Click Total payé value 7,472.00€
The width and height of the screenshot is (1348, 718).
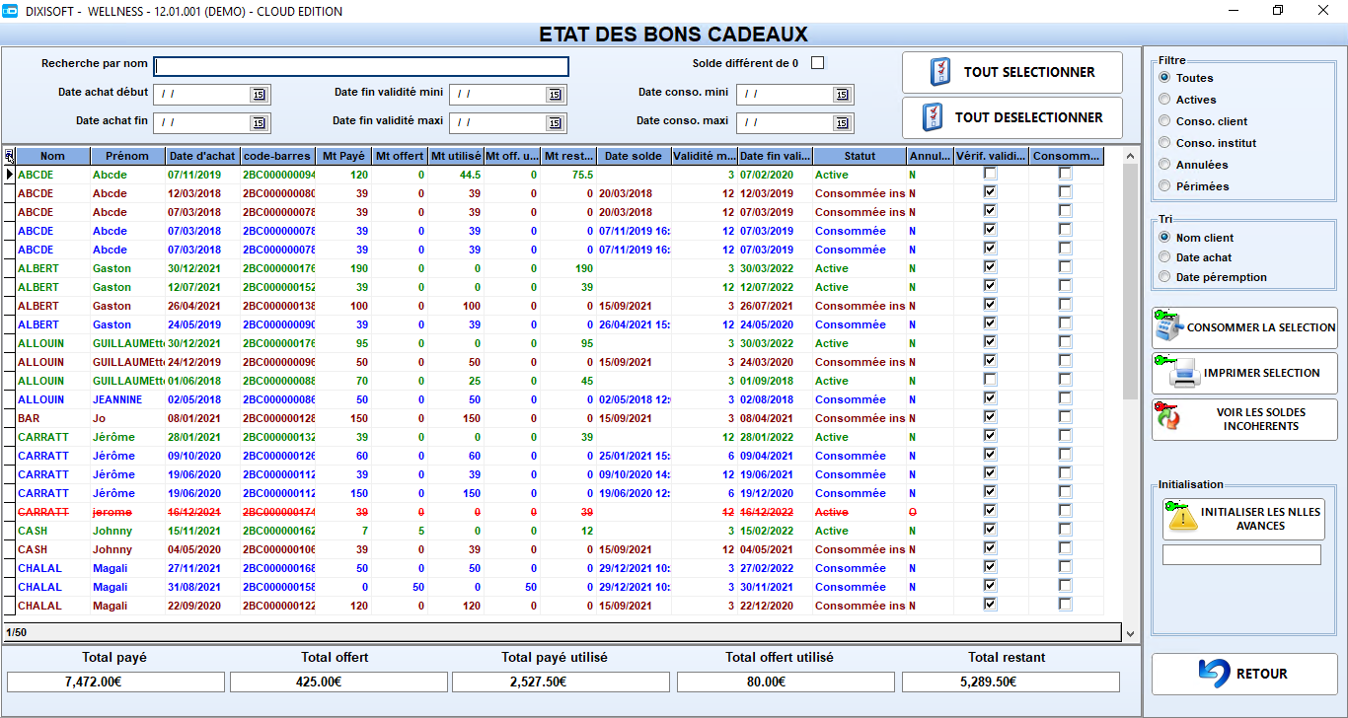[x=116, y=682]
